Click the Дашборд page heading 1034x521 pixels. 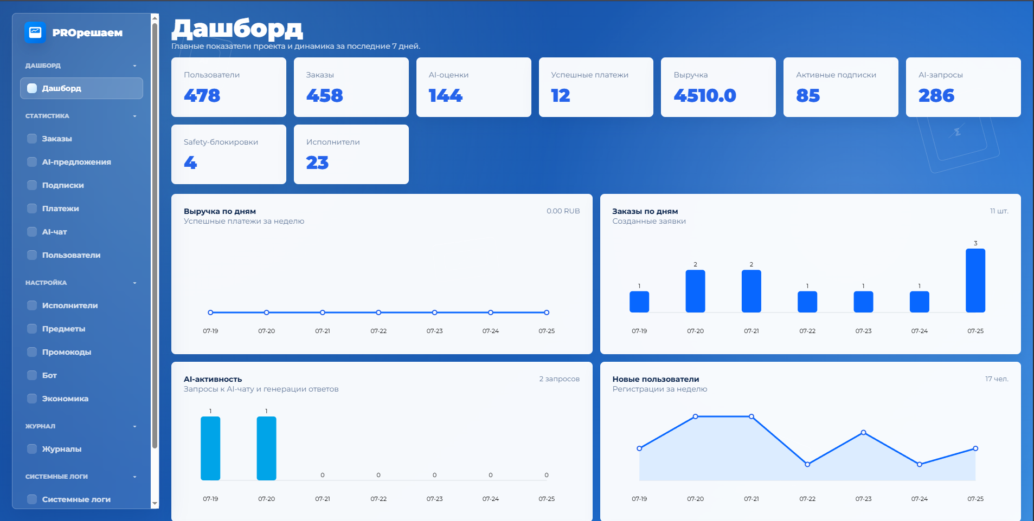[237, 29]
